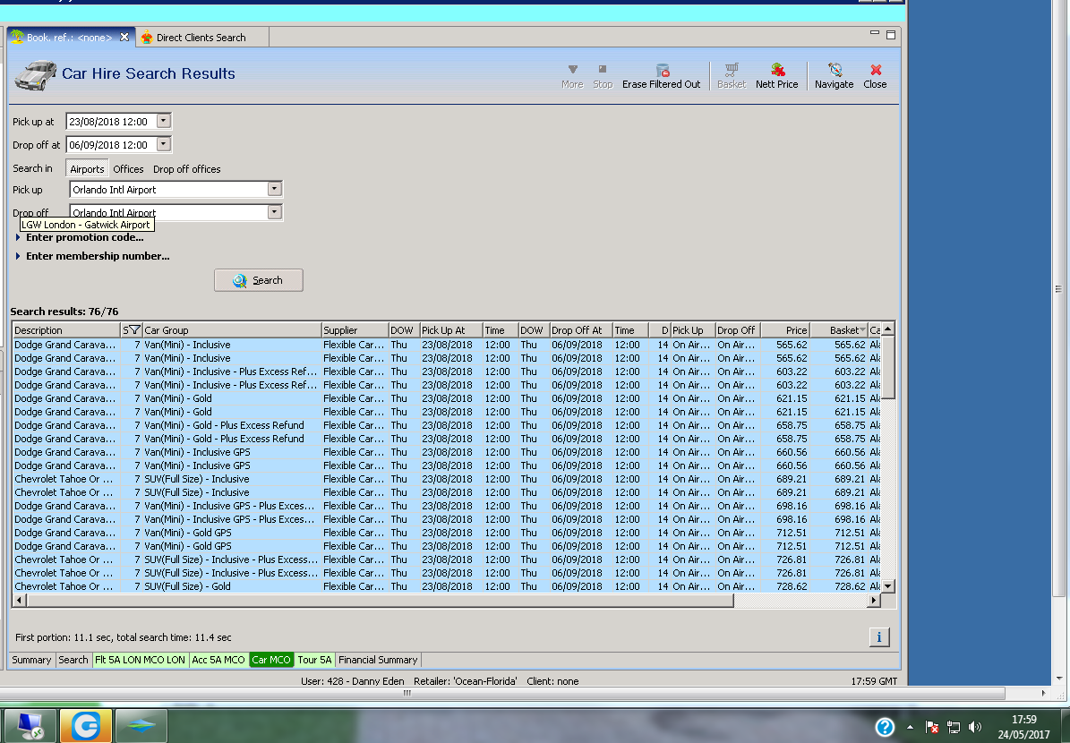Click the filter icon in S column header
The height and width of the screenshot is (743, 1070).
click(x=134, y=329)
